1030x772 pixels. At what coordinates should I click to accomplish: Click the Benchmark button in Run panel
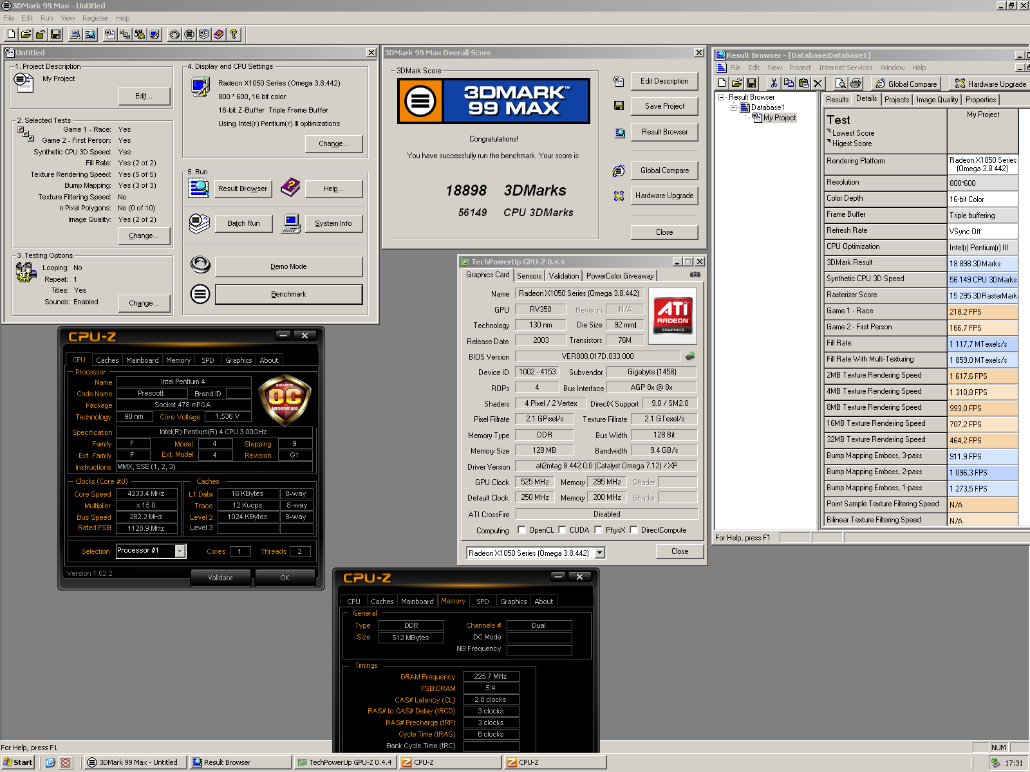tap(288, 294)
